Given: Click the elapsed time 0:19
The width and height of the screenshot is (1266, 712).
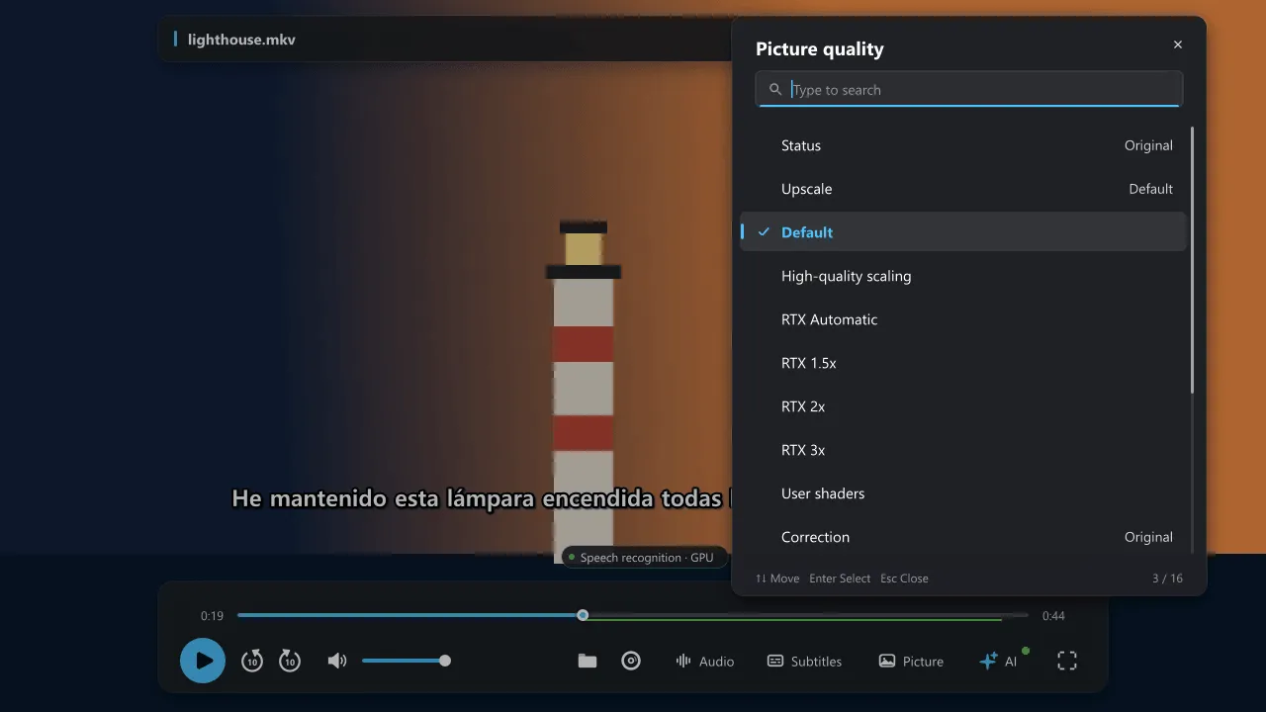Looking at the screenshot, I should 212,616.
